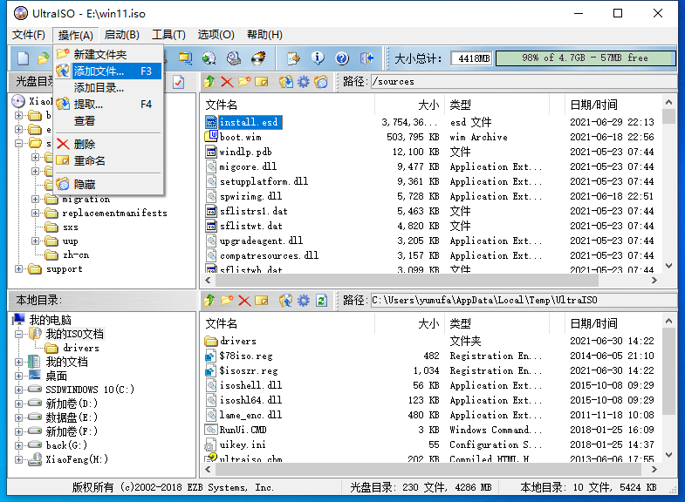Expand the SSDWINDOWS 10(C:) drive node
Image resolution: width=685 pixels, height=502 pixels.
(x=18, y=390)
